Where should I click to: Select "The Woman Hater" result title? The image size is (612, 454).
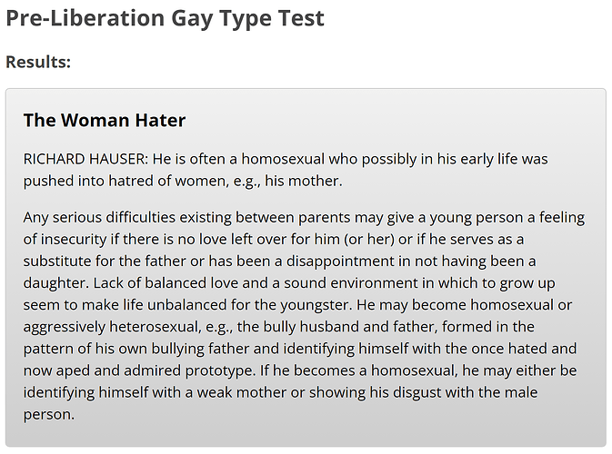[105, 120]
